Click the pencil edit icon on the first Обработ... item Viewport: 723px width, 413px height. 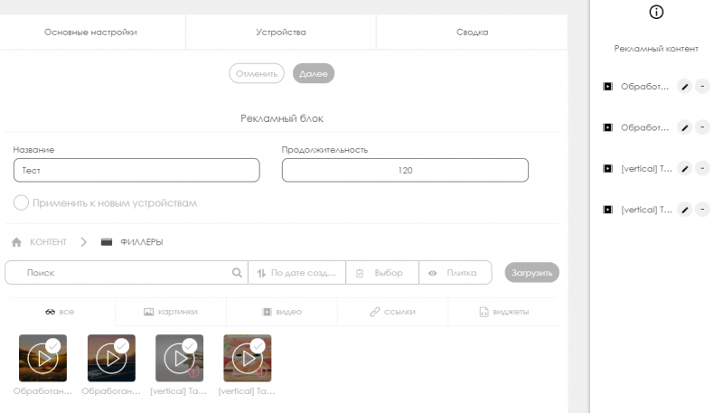pyautogui.click(x=685, y=87)
